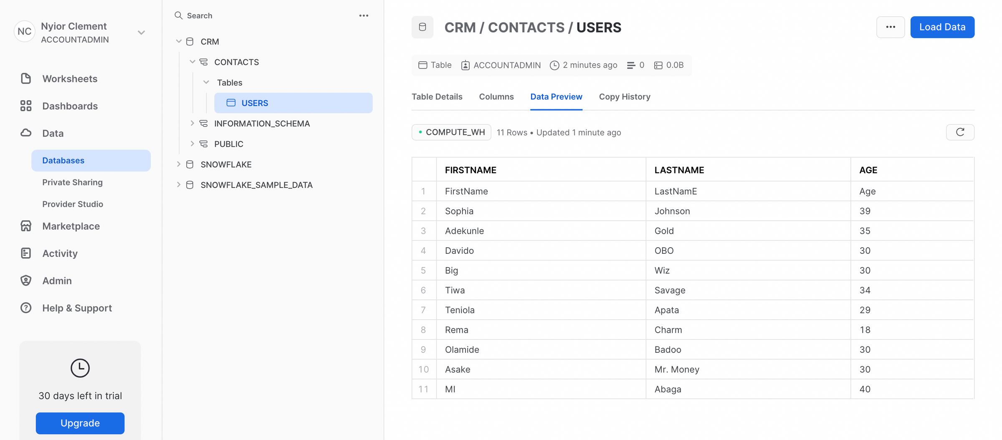Click the Worksheets page icon in sidebar
Viewport: 1002px width, 440px height.
[26, 78]
